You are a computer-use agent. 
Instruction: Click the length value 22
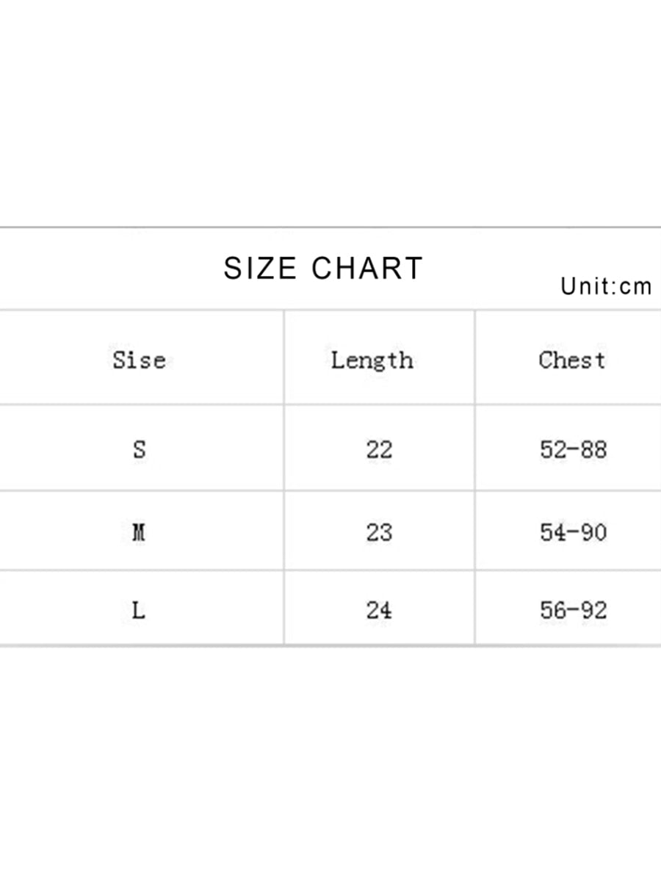[379, 449]
